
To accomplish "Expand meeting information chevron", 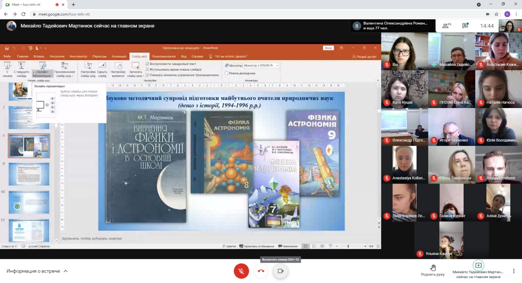I will [66, 271].
